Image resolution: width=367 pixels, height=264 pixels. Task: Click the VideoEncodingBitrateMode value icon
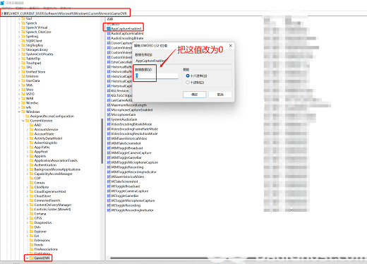click(109, 124)
